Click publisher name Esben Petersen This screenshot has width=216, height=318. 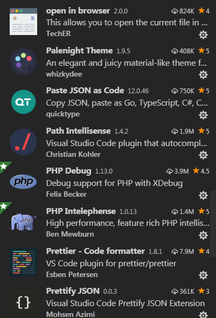(x=72, y=274)
